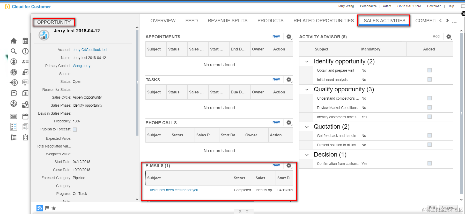Open Activity Advisor settings gear
Image resolution: width=465 pixels, height=214 pixels.
coord(449,37)
